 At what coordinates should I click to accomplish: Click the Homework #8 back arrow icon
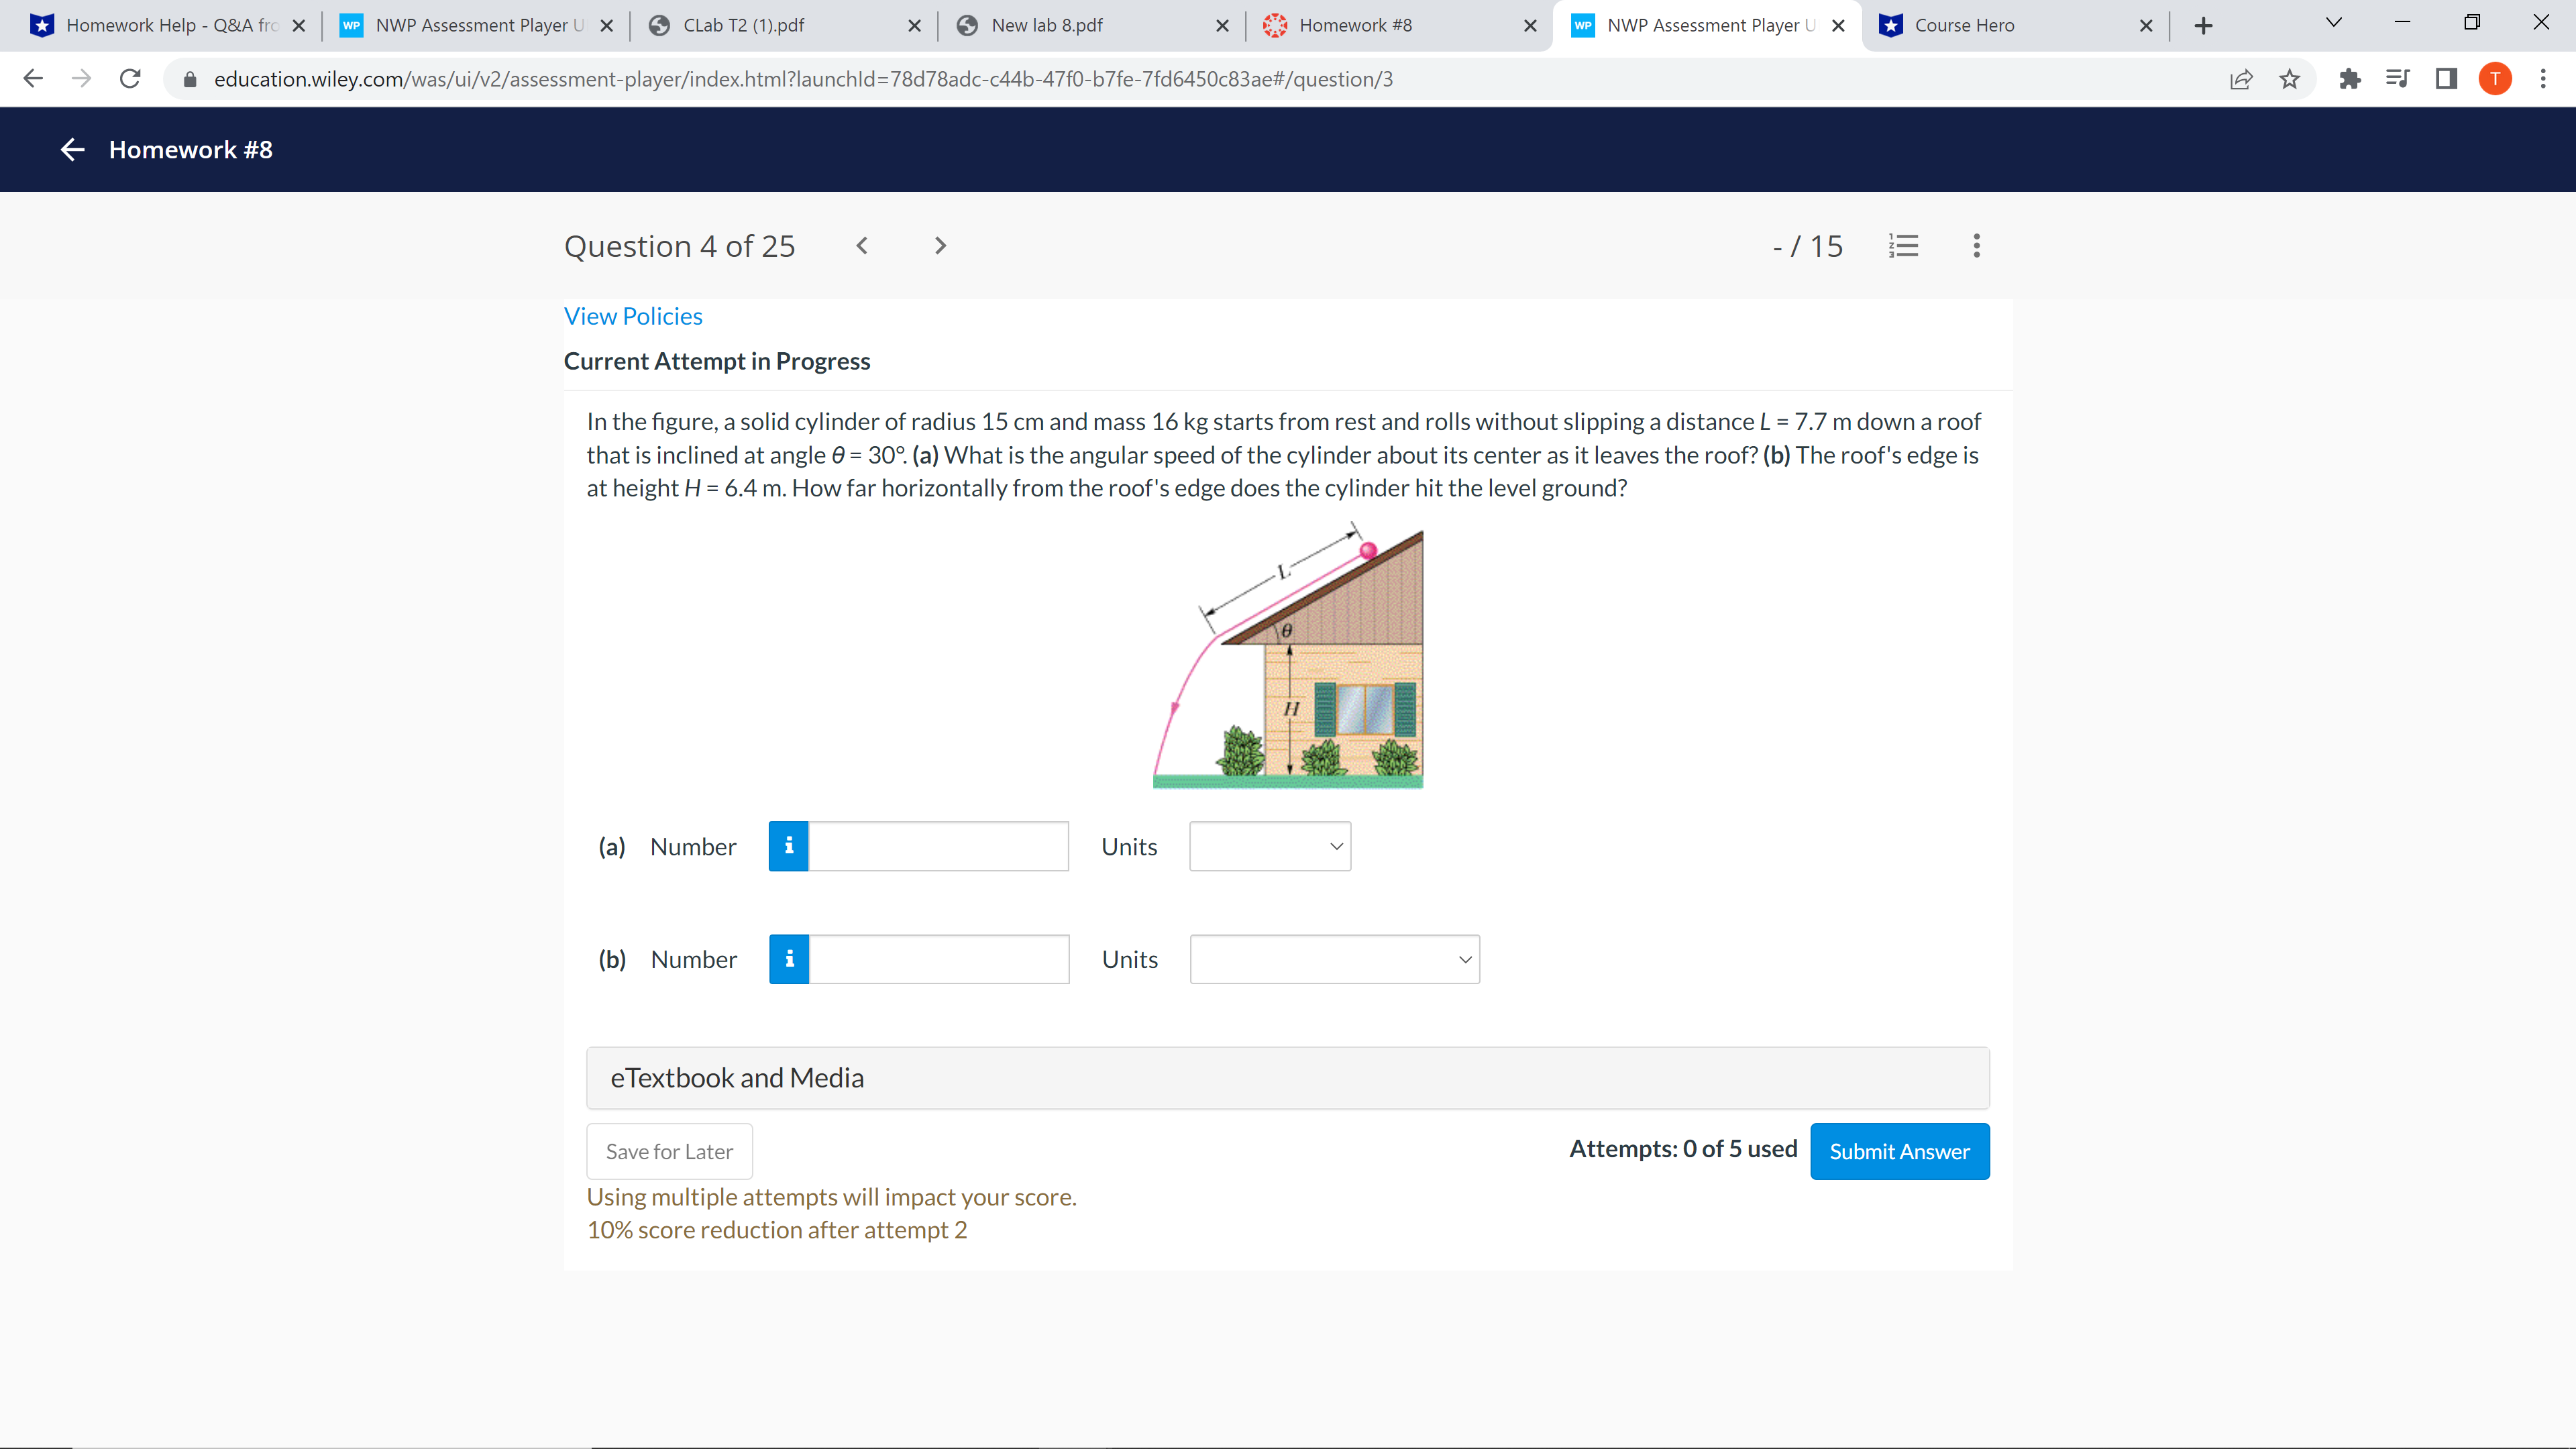pos(70,149)
